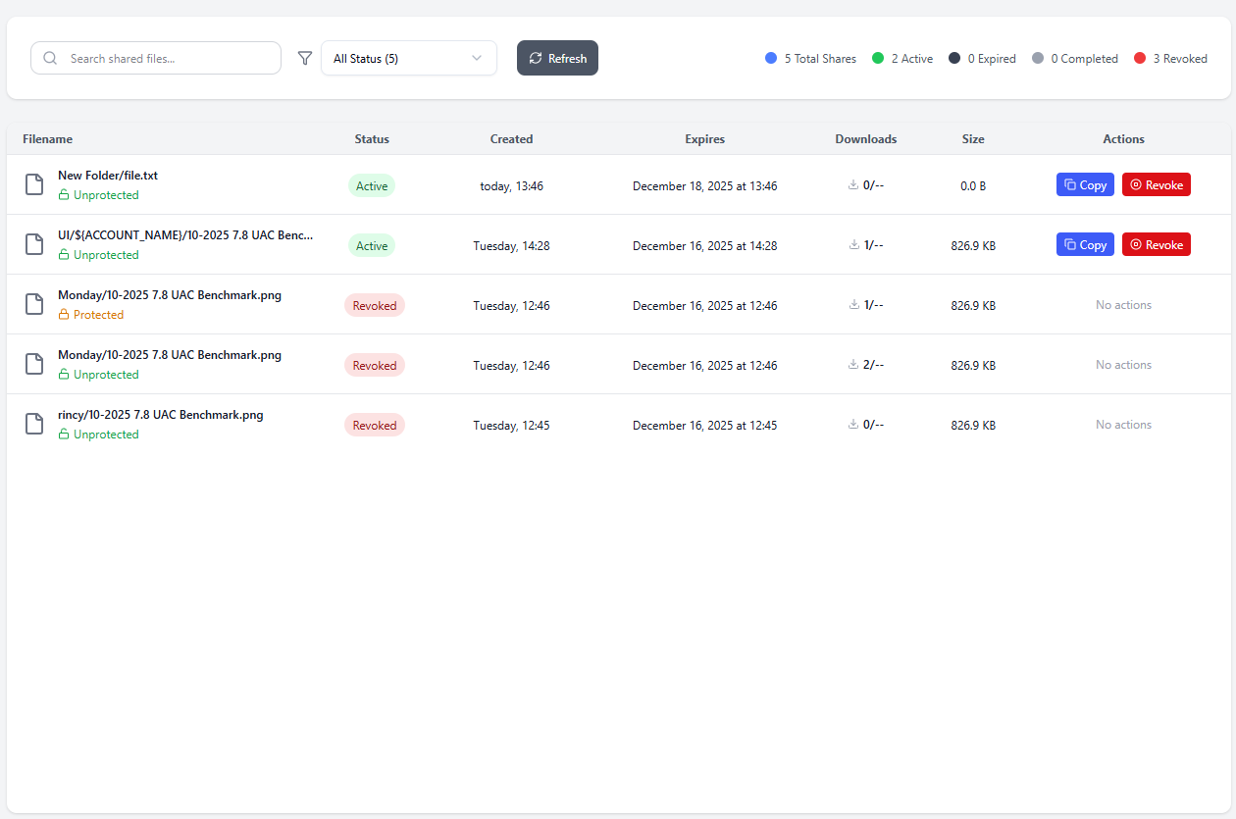Revoke the New Folder/file.txt share
Screen dimensions: 1236x819
coord(1156,185)
